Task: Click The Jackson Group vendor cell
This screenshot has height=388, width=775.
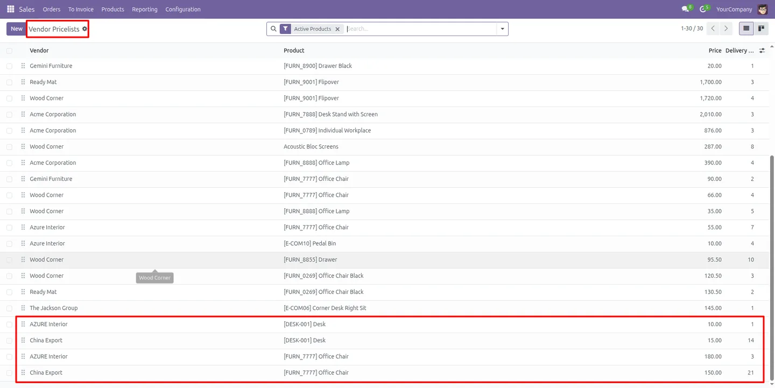Action: [x=53, y=308]
